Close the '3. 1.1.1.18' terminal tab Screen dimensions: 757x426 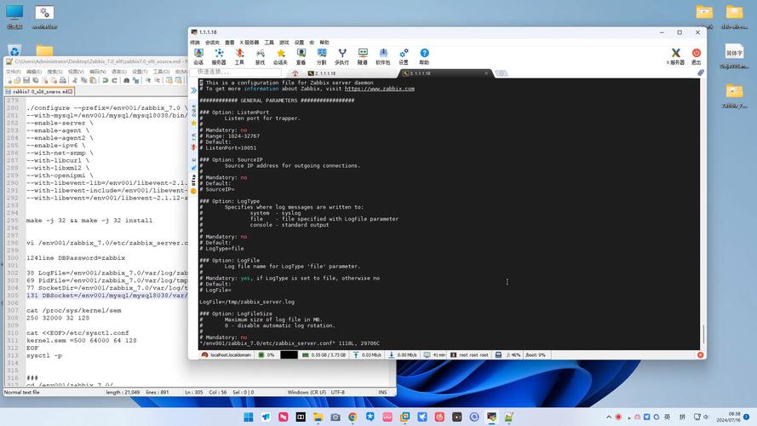tap(486, 73)
